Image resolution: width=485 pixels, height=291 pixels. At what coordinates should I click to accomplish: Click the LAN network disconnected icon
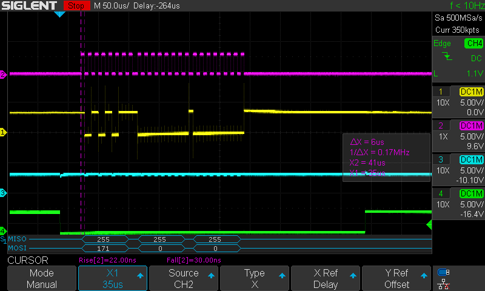(444, 284)
